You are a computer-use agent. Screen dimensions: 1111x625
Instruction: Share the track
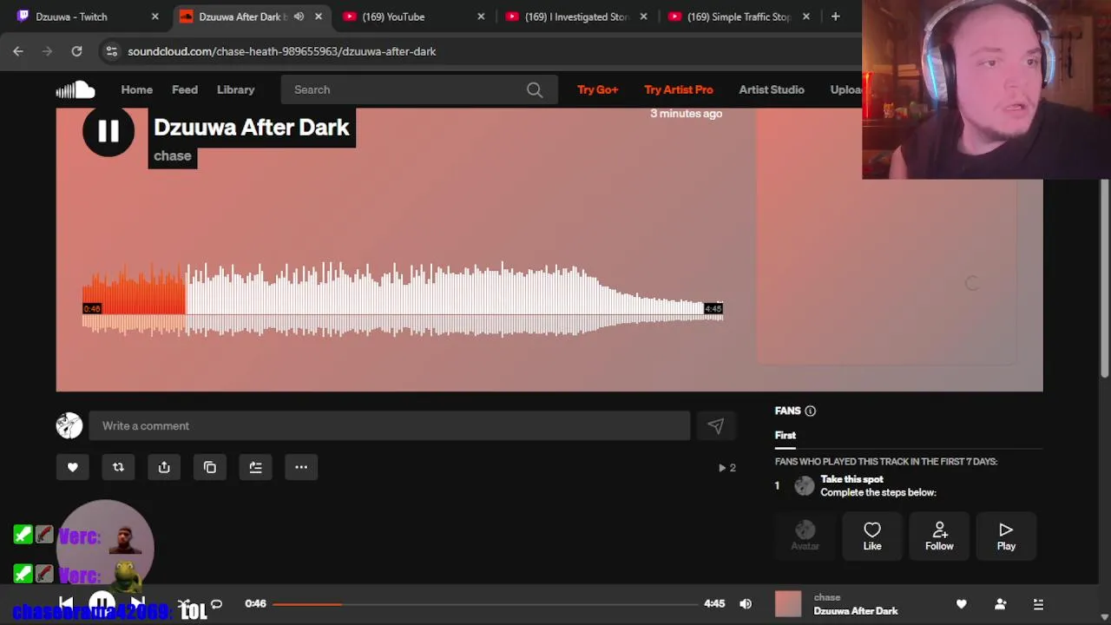point(164,467)
